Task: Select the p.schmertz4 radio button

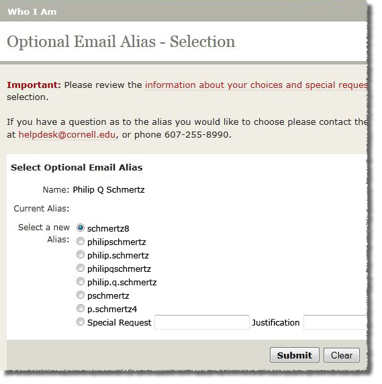Action: tap(81, 308)
